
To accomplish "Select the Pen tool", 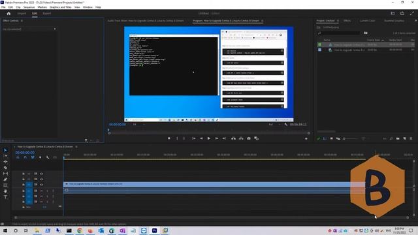I will point(5,180).
